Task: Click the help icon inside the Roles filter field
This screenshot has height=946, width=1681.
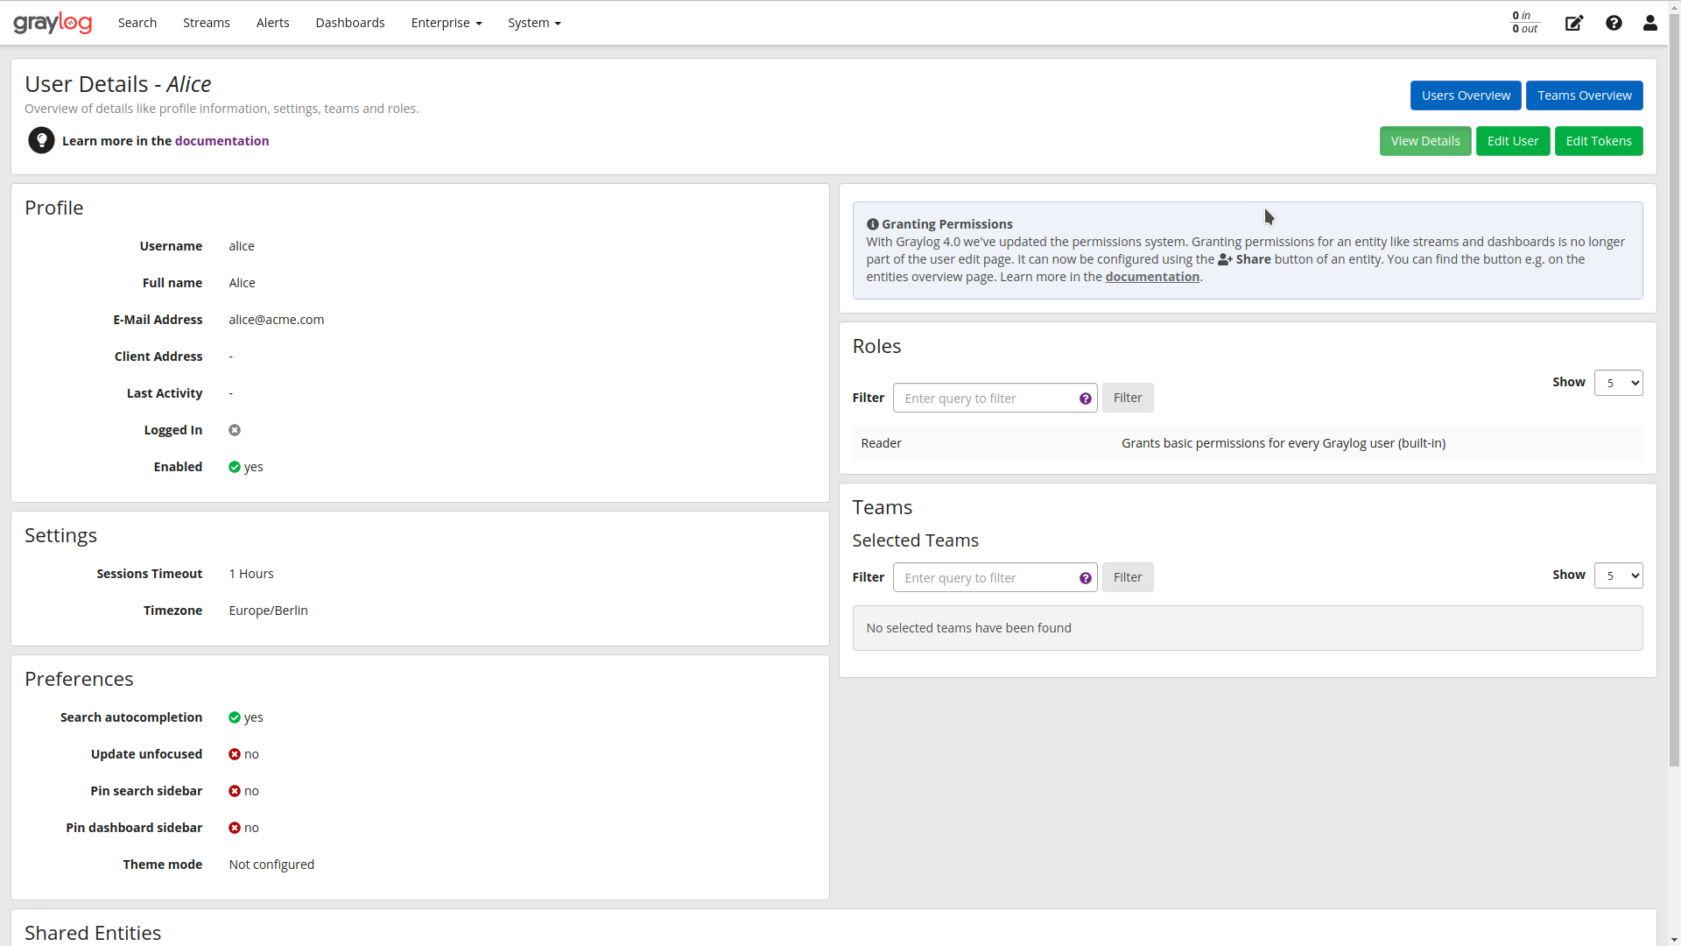Action: click(1086, 398)
